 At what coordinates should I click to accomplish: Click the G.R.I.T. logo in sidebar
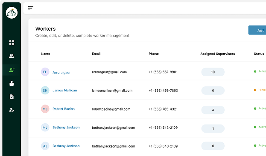coord(12,13)
